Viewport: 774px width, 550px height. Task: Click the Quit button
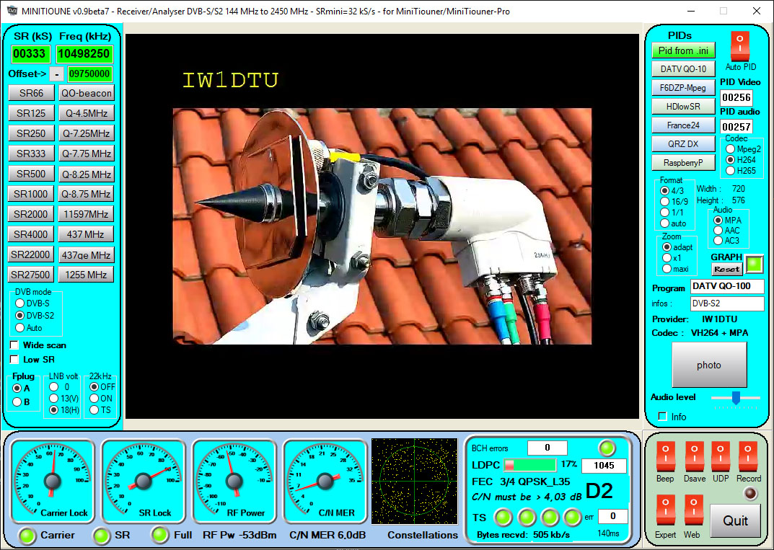click(735, 520)
